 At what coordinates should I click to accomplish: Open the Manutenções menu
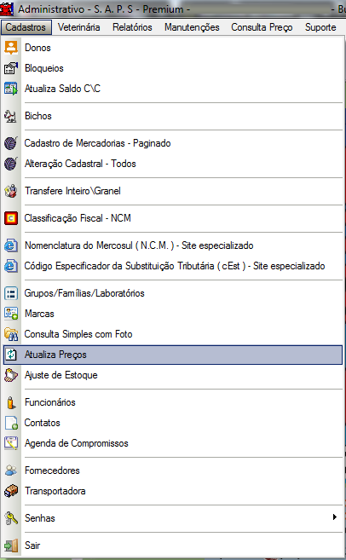click(192, 27)
